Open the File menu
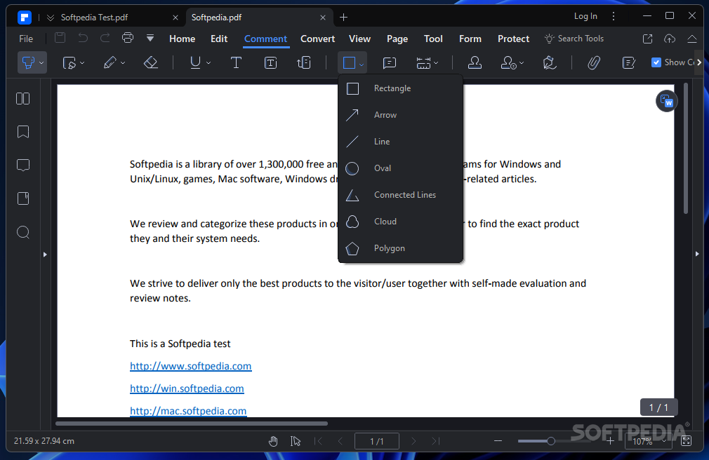The image size is (709, 460). point(26,39)
